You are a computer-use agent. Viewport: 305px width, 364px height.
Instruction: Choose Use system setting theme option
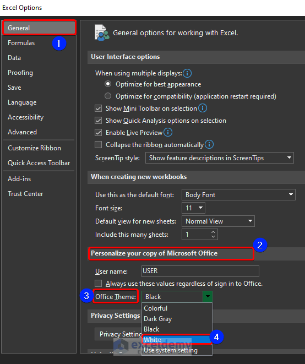click(x=177, y=350)
